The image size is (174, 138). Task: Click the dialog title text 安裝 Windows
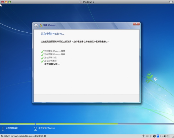(x=49, y=25)
